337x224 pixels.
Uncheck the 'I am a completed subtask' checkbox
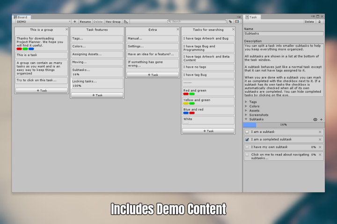(247, 140)
